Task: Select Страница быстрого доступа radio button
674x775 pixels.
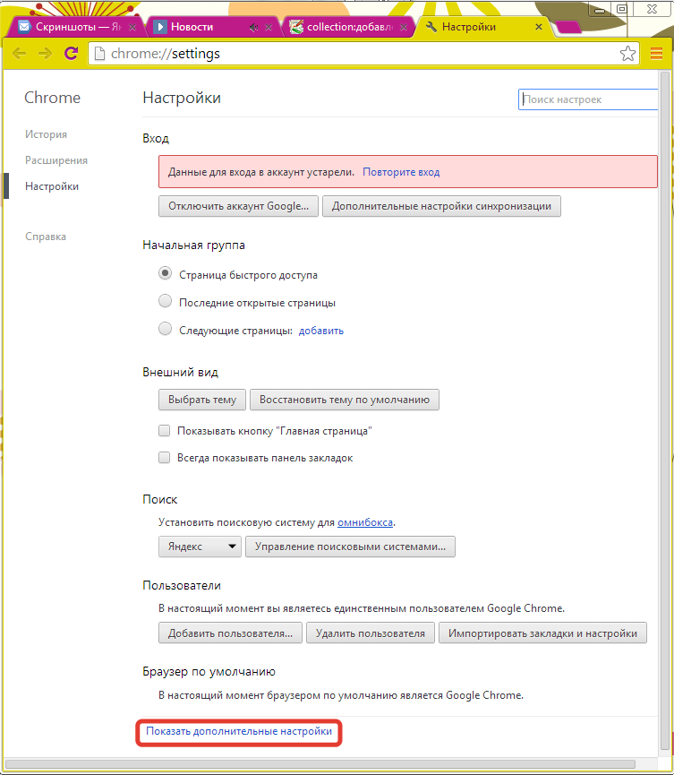Action: 165,273
